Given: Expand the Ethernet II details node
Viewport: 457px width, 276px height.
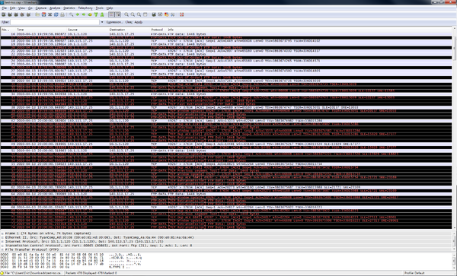Looking at the screenshot, I should 2,237.
